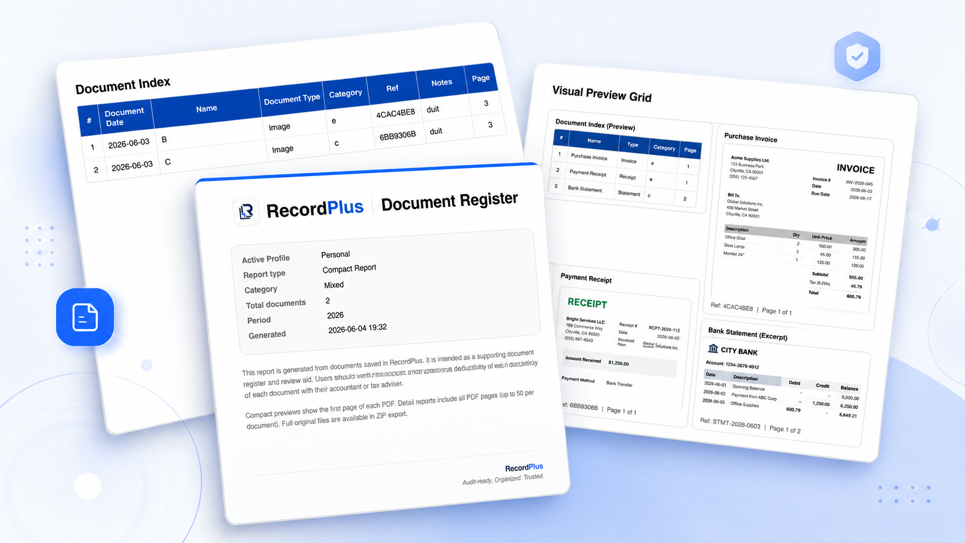This screenshot has height=543, width=965.
Task: Click the Document Index heading
Action: 123,85
